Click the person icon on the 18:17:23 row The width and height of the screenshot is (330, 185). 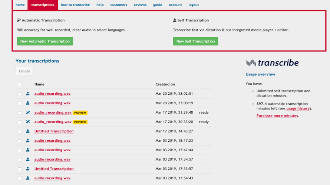click(x=28, y=141)
